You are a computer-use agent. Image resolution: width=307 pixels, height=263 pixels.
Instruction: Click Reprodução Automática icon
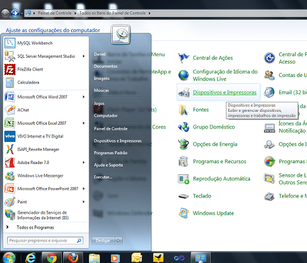pyautogui.click(x=183, y=179)
